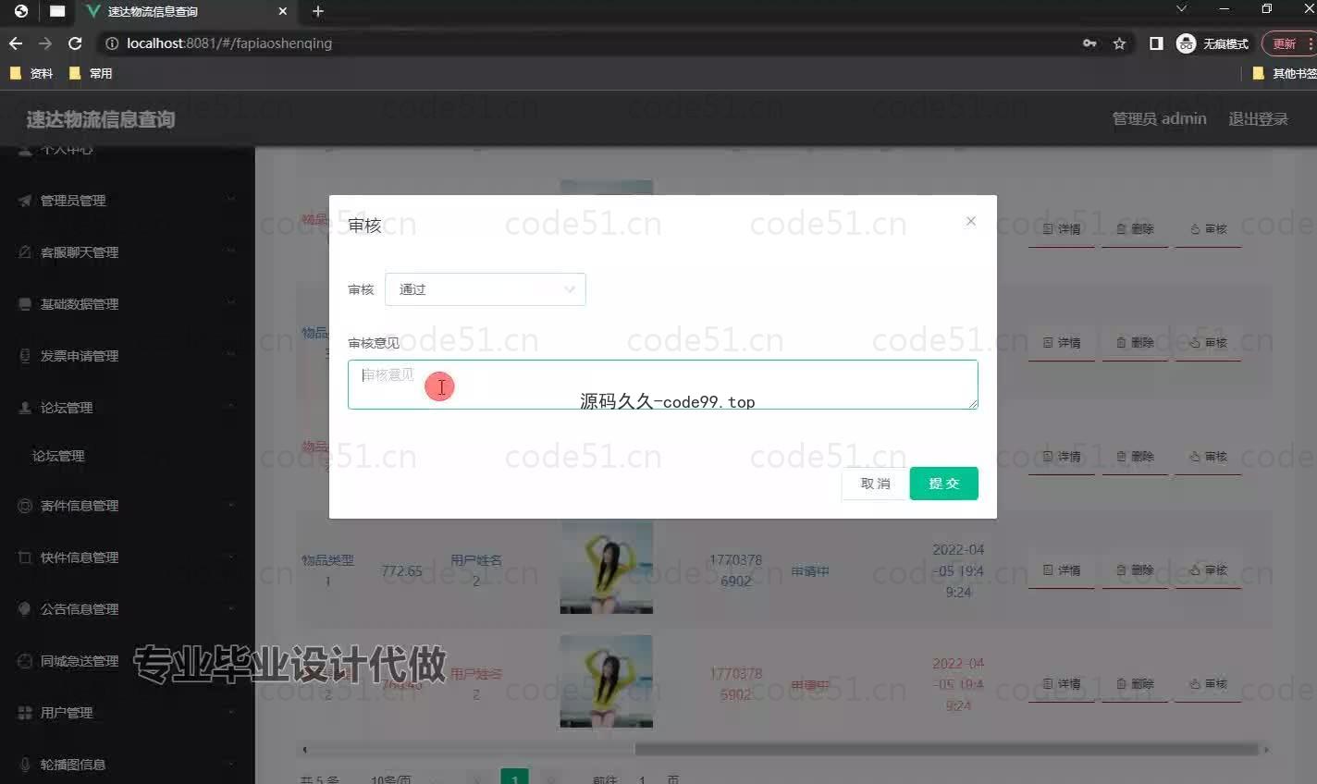
Task: Click the 论坛管理 user sidebar icon
Action: [25, 408]
